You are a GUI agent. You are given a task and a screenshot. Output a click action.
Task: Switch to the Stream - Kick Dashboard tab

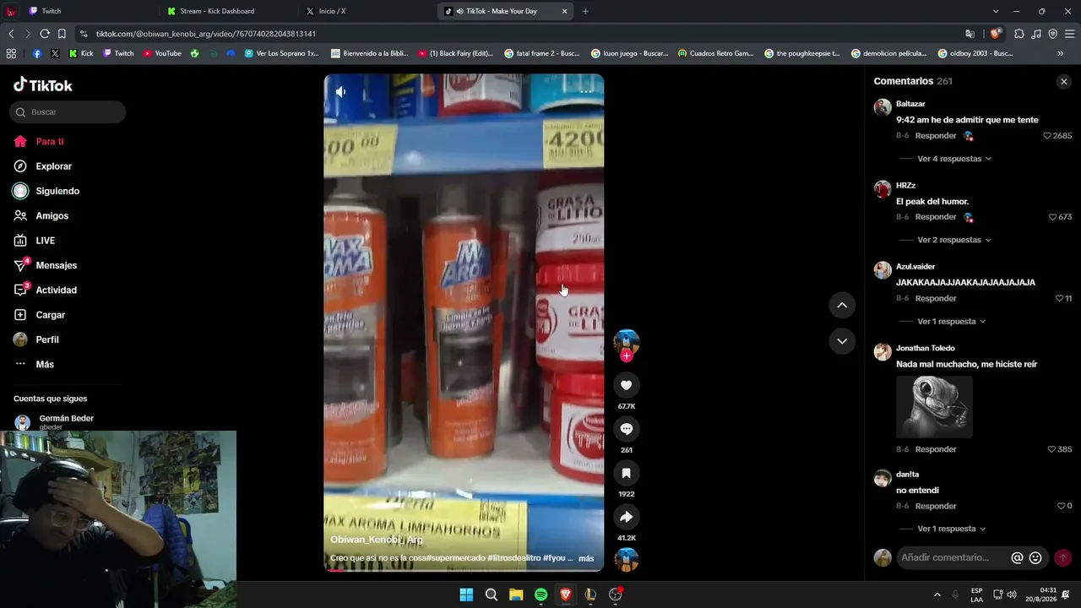click(x=217, y=11)
